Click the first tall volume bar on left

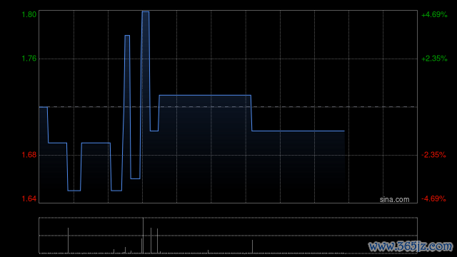coord(69,241)
